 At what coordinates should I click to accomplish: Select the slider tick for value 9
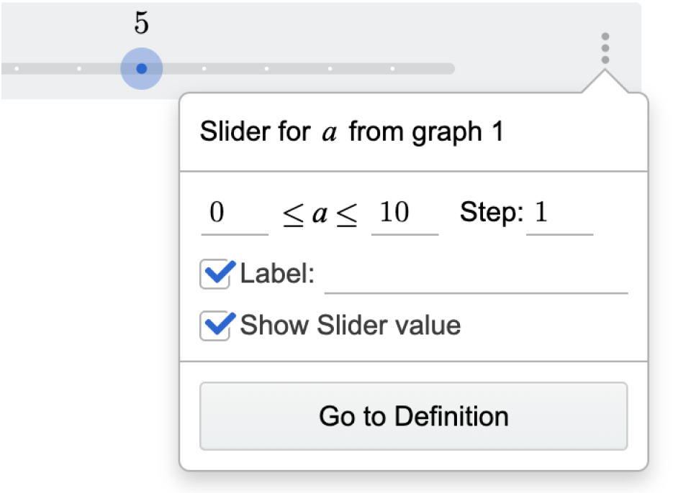pyautogui.click(x=392, y=69)
